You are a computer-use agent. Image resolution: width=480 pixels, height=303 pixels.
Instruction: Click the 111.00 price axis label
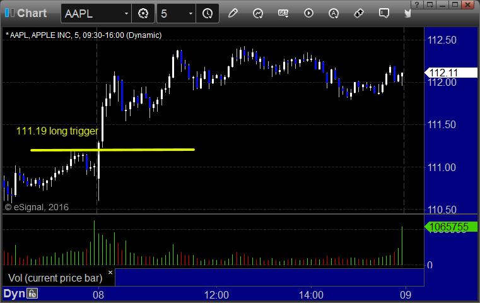point(442,167)
